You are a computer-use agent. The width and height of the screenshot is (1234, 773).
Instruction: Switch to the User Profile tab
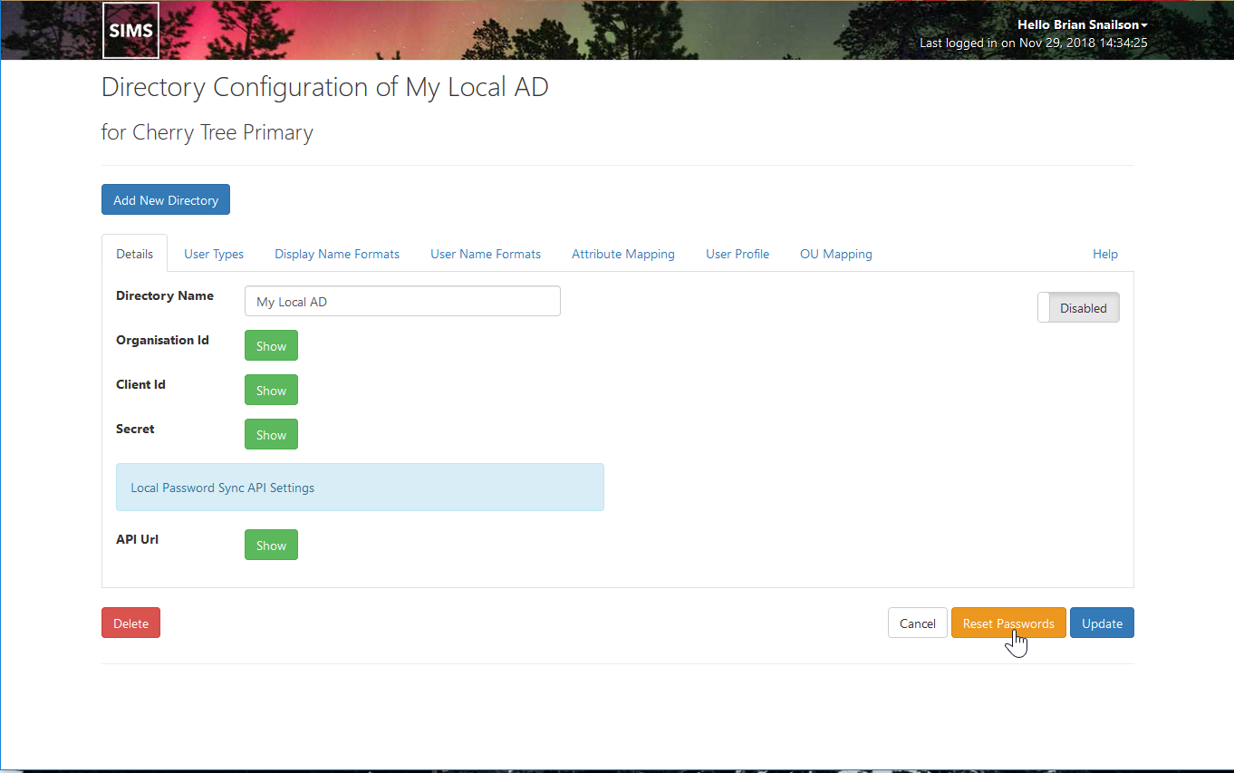tap(738, 254)
